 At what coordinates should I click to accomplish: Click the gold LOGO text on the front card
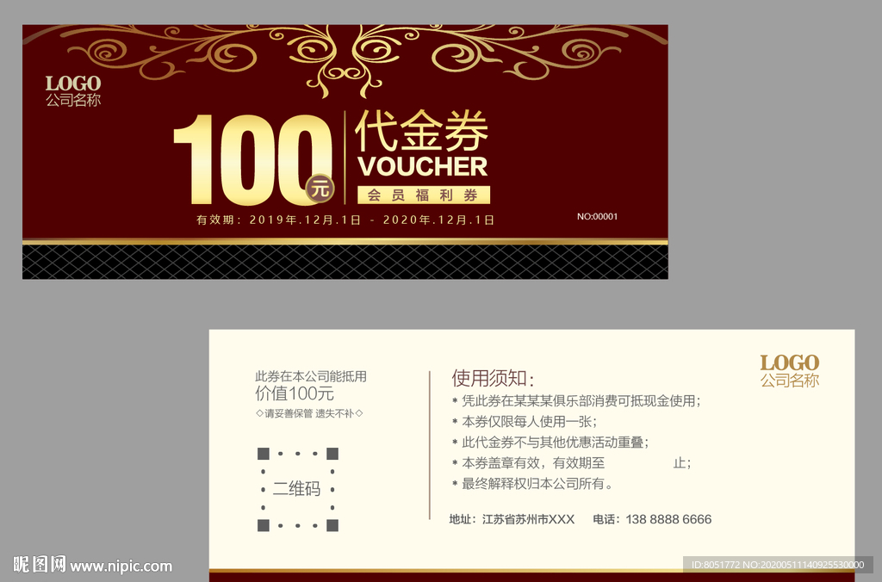[73, 84]
